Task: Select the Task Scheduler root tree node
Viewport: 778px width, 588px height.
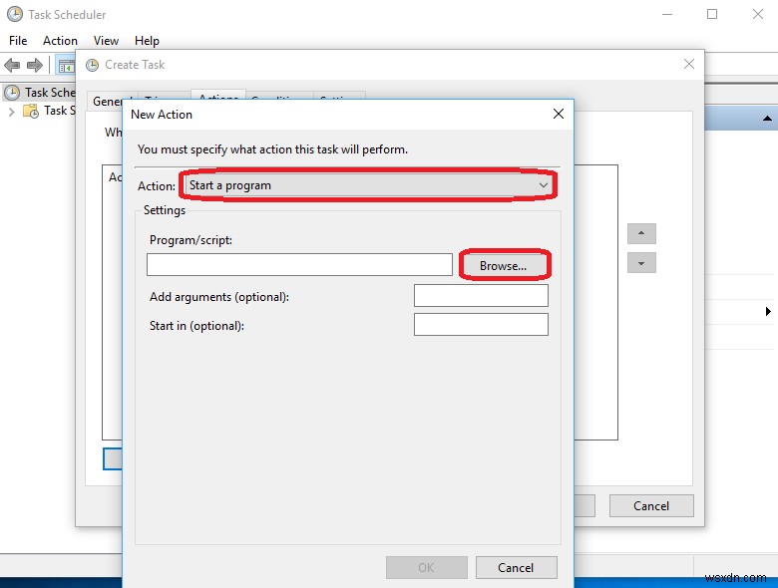Action: pyautogui.click(x=40, y=93)
